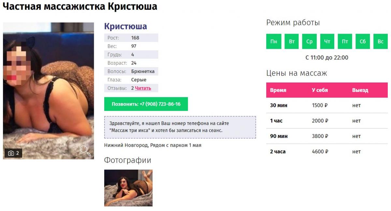Click the Ср schedule day box

point(309,41)
